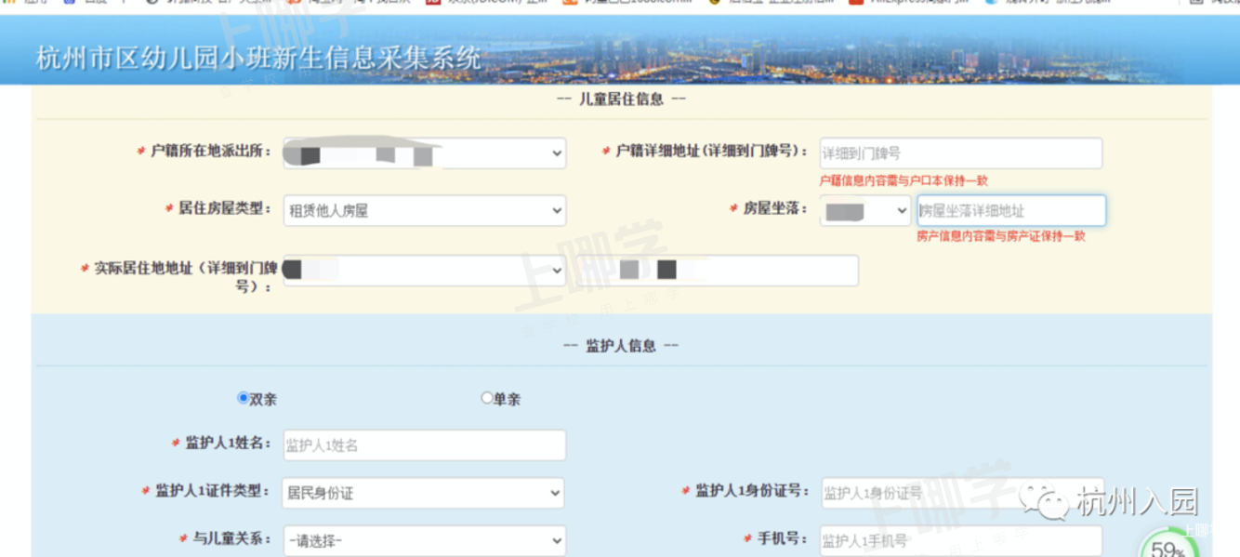Click the 手机号 input field

tap(961, 540)
